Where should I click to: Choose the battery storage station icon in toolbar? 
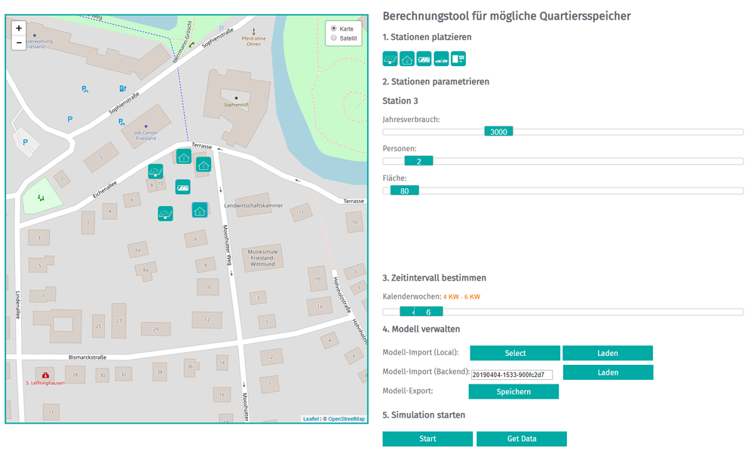point(425,59)
